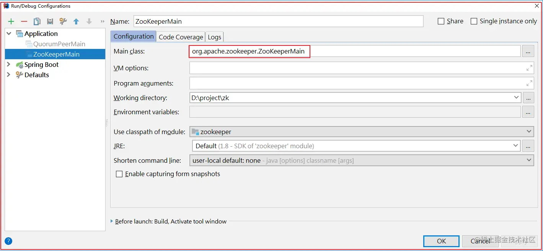Click the Spring Boot leaf icon

(20, 65)
